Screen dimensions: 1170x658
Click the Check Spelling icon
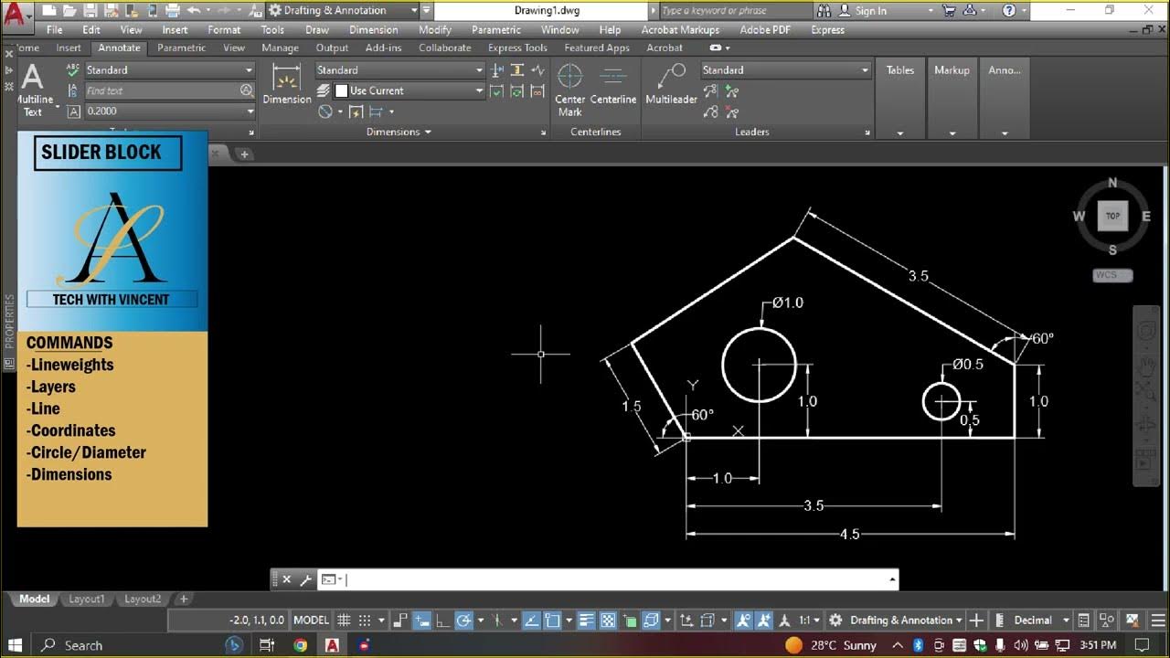click(73, 69)
